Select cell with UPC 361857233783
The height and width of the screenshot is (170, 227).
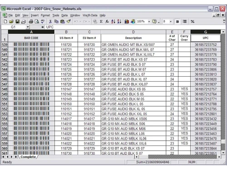(x=206, y=59)
